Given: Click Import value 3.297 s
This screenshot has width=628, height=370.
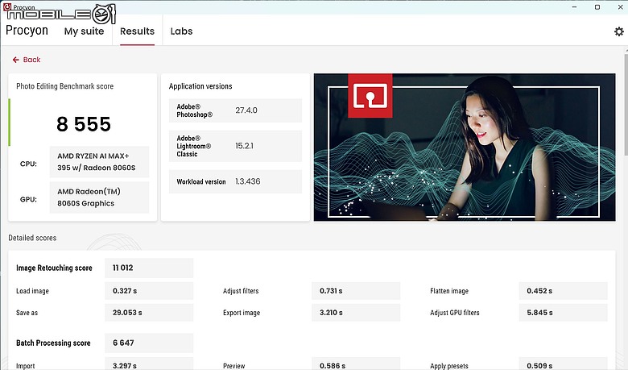Looking at the screenshot, I should 149,364.
